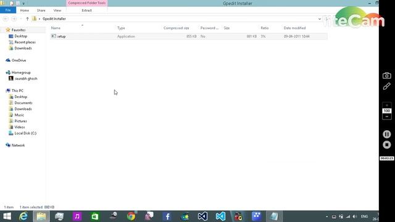Take a snapshot with liteCam camera icon

click(387, 75)
